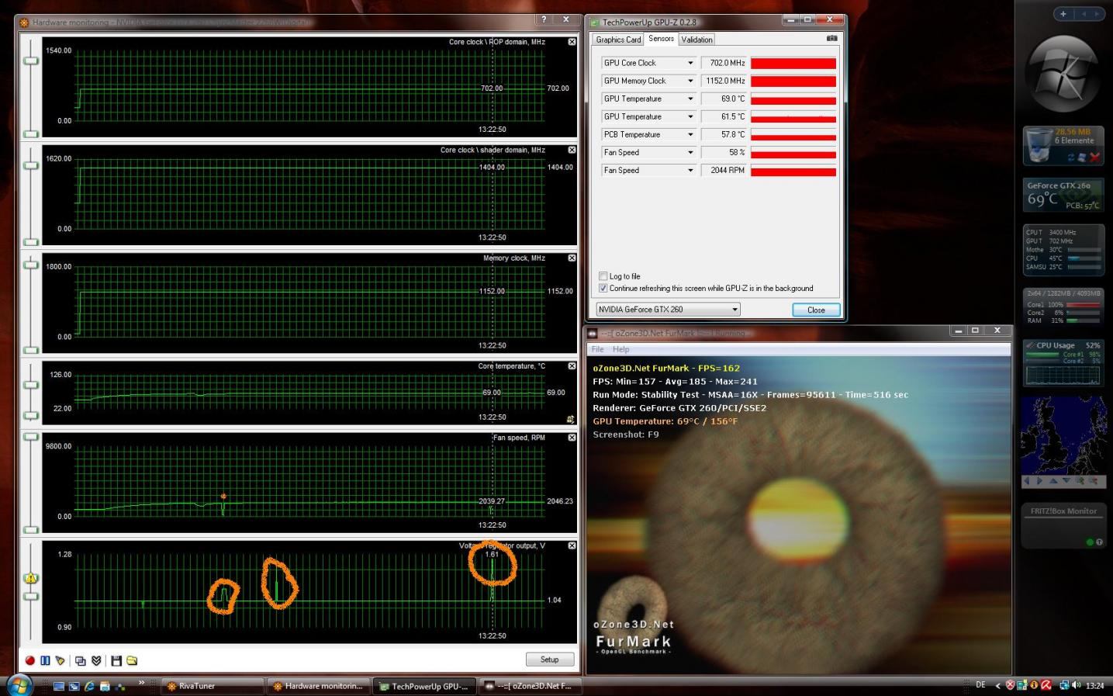Click Show Desktop quick launch icon
Image resolution: width=1113 pixels, height=696 pixels.
(x=59, y=686)
